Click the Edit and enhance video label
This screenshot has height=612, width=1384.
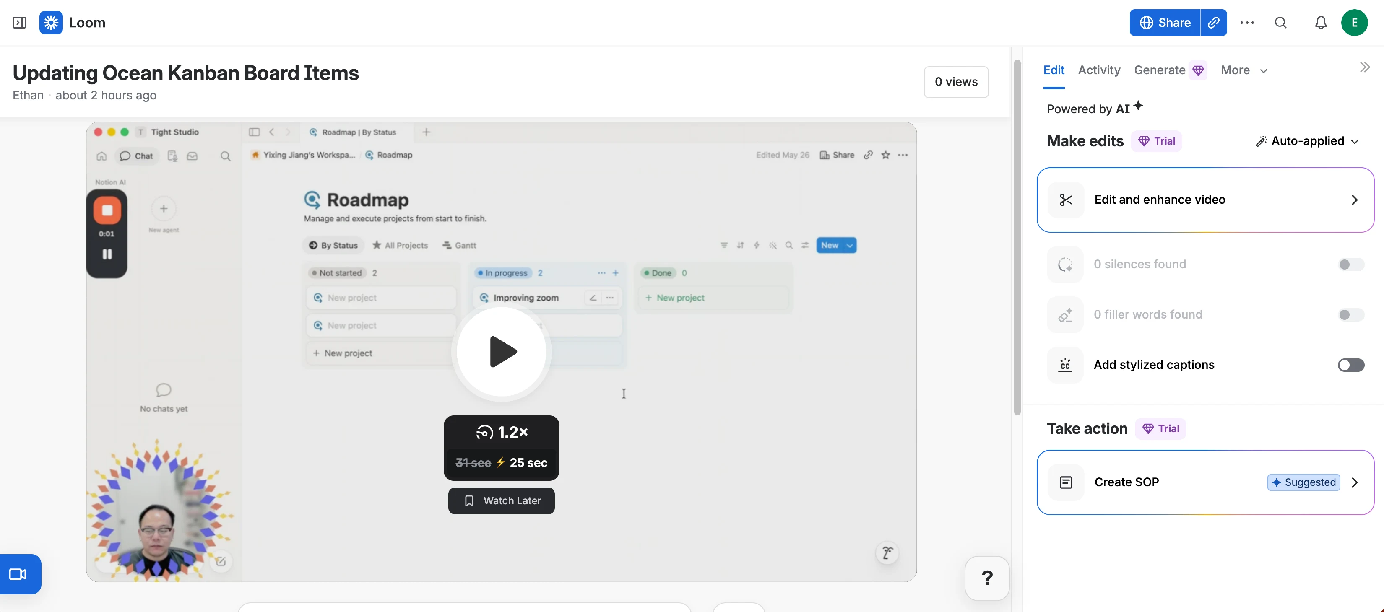[x=1160, y=200]
